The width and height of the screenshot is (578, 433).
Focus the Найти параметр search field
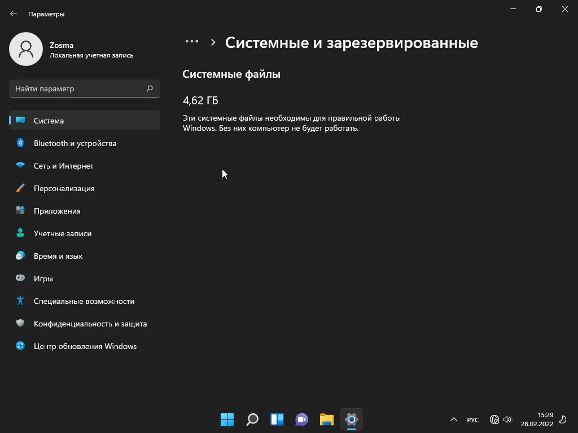point(85,89)
